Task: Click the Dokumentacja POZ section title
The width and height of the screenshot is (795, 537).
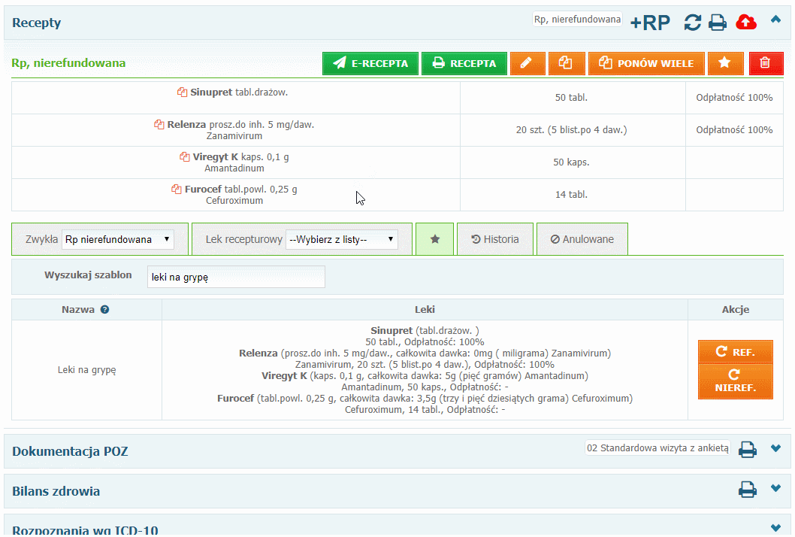Action: [70, 451]
